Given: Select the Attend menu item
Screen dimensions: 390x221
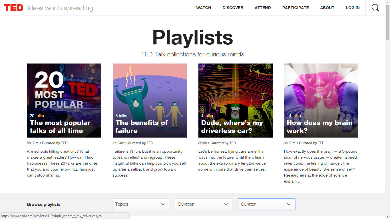Looking at the screenshot, I should pyautogui.click(x=263, y=8).
